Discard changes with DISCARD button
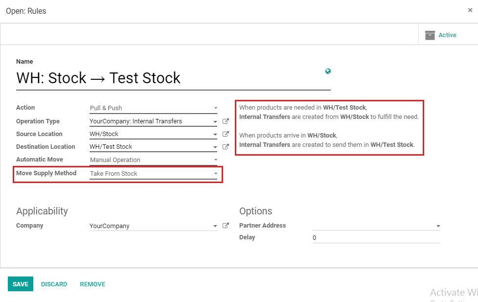This screenshot has height=302, width=478. pos(54,284)
